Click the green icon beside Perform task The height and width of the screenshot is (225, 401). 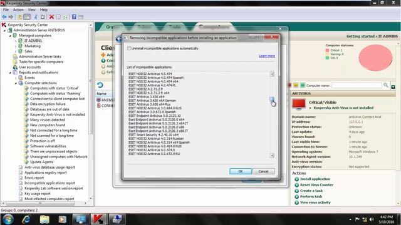pyautogui.click(x=296, y=197)
